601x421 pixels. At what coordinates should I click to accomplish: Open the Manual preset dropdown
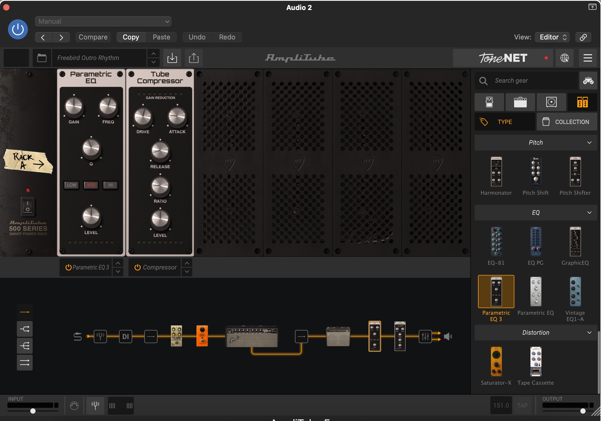[103, 22]
